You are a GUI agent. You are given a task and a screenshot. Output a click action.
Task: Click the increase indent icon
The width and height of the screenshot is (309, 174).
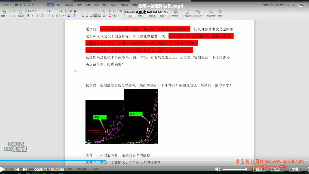click(99, 11)
